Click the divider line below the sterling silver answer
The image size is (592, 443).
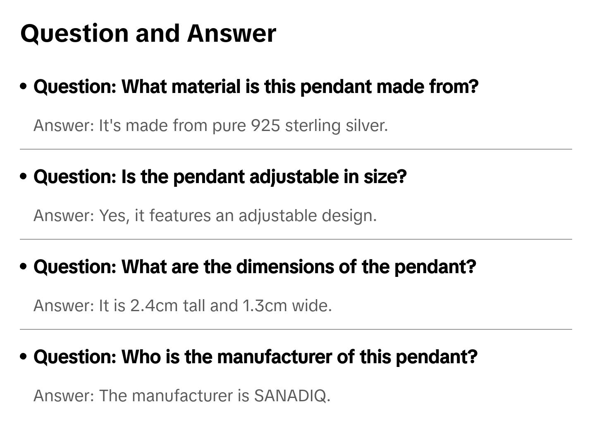[x=296, y=149]
